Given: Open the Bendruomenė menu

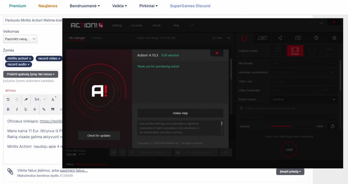Looking at the screenshot, I should (85, 6).
